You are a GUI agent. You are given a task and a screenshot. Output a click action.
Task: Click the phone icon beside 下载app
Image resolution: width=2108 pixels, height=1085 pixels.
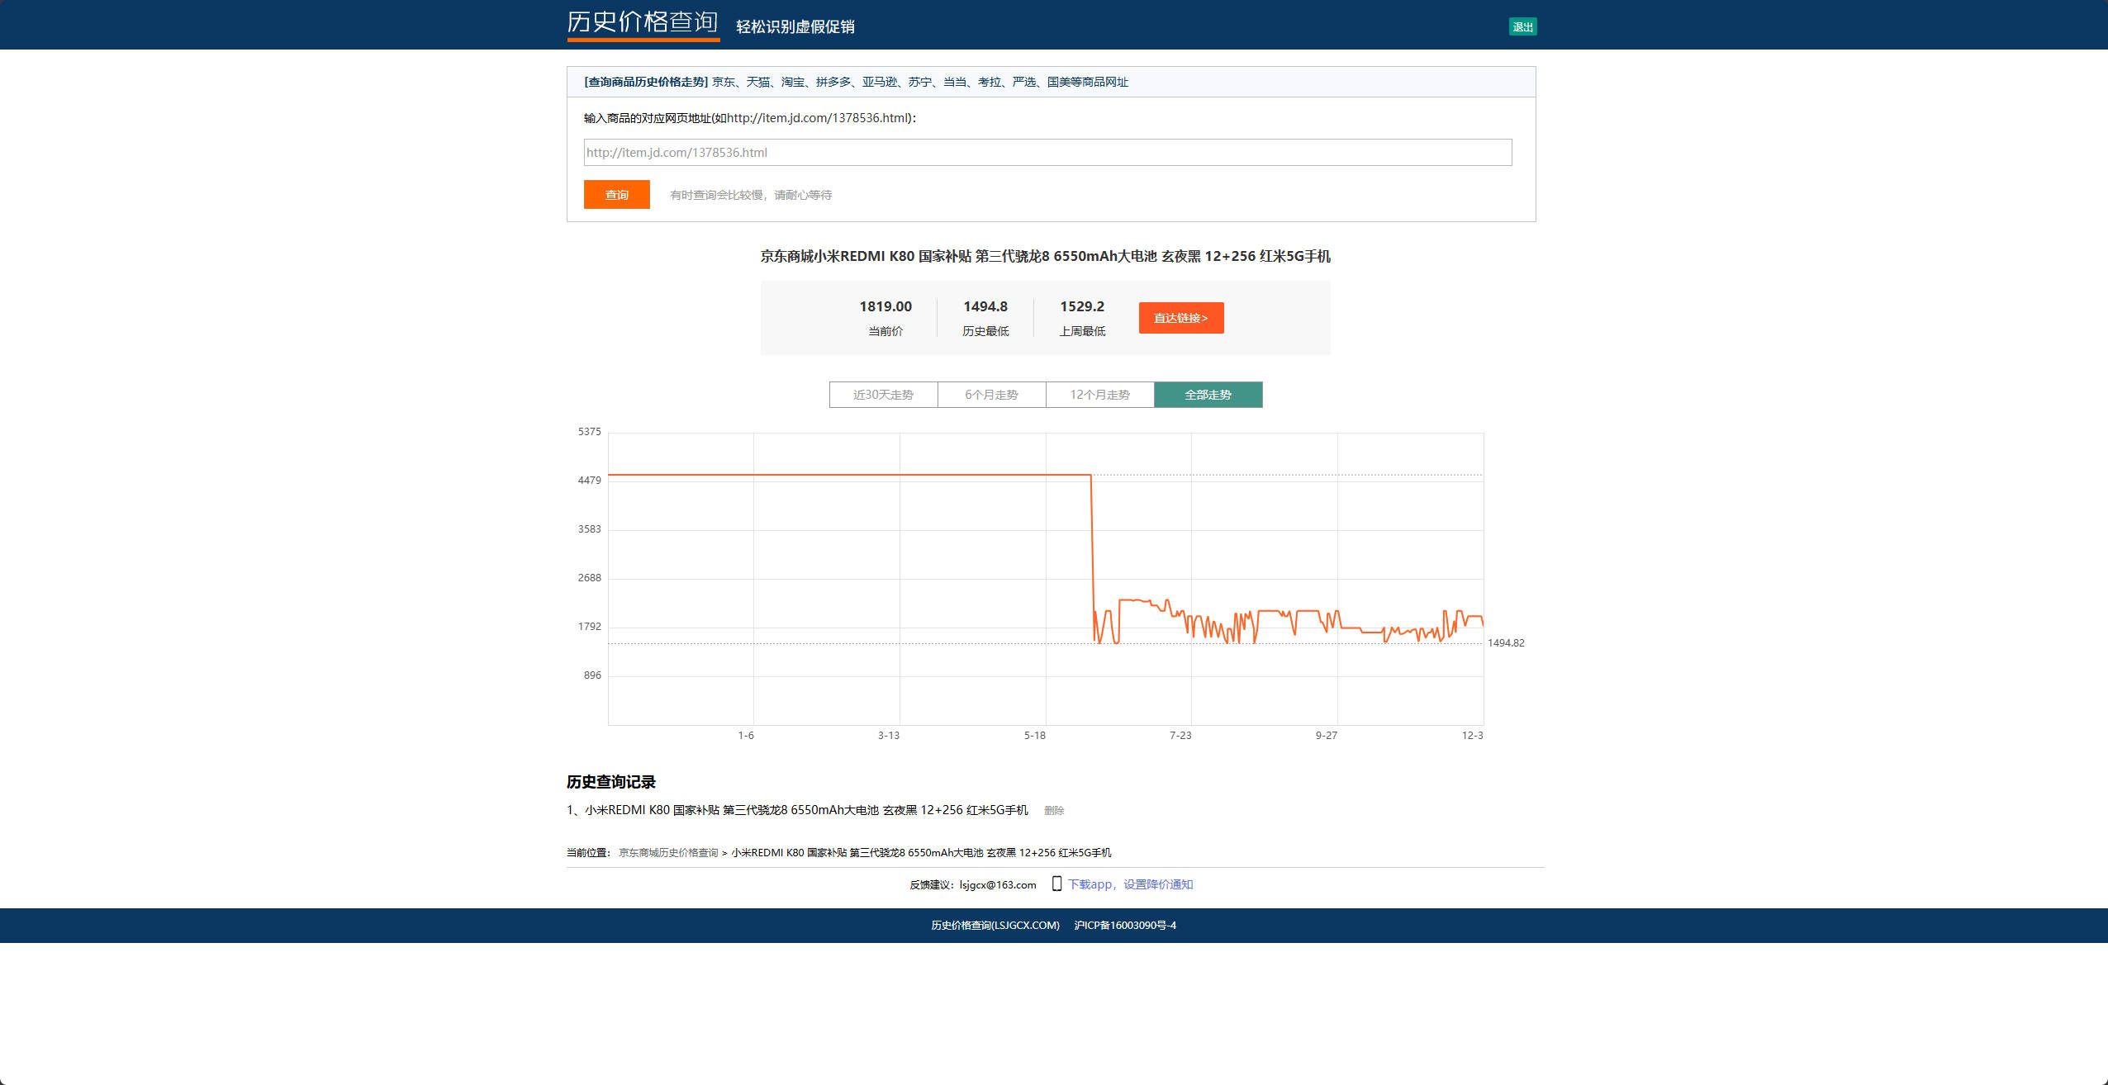pos(1056,884)
